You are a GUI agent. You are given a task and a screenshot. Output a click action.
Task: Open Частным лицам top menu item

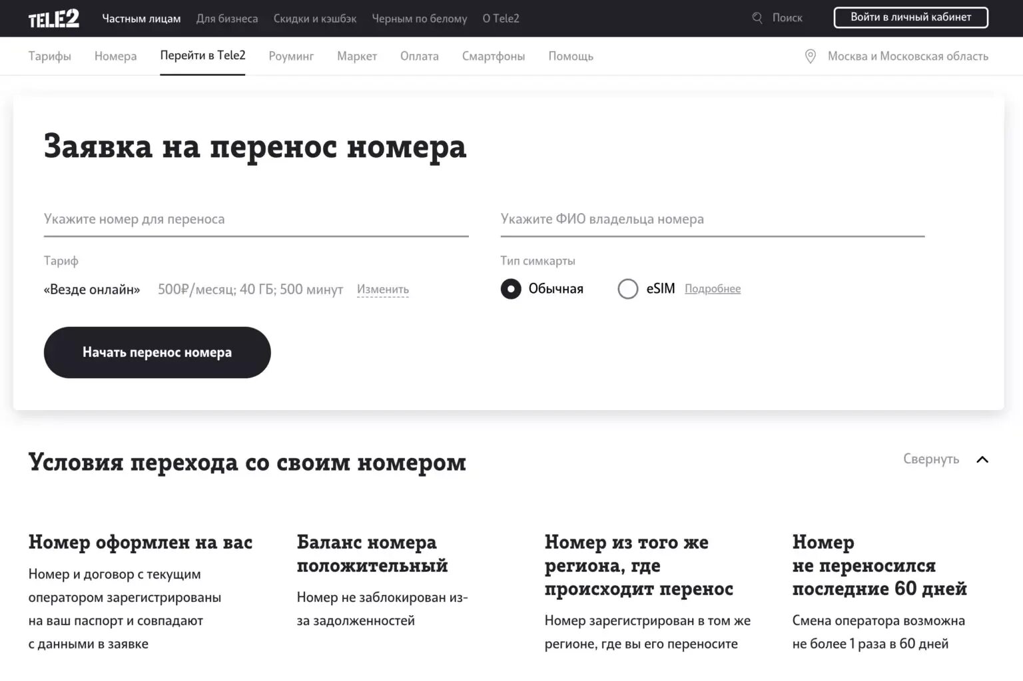coord(141,19)
